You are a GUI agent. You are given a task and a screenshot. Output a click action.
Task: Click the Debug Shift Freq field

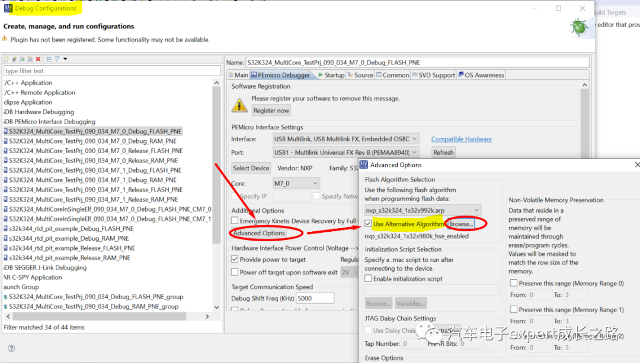[x=315, y=298]
